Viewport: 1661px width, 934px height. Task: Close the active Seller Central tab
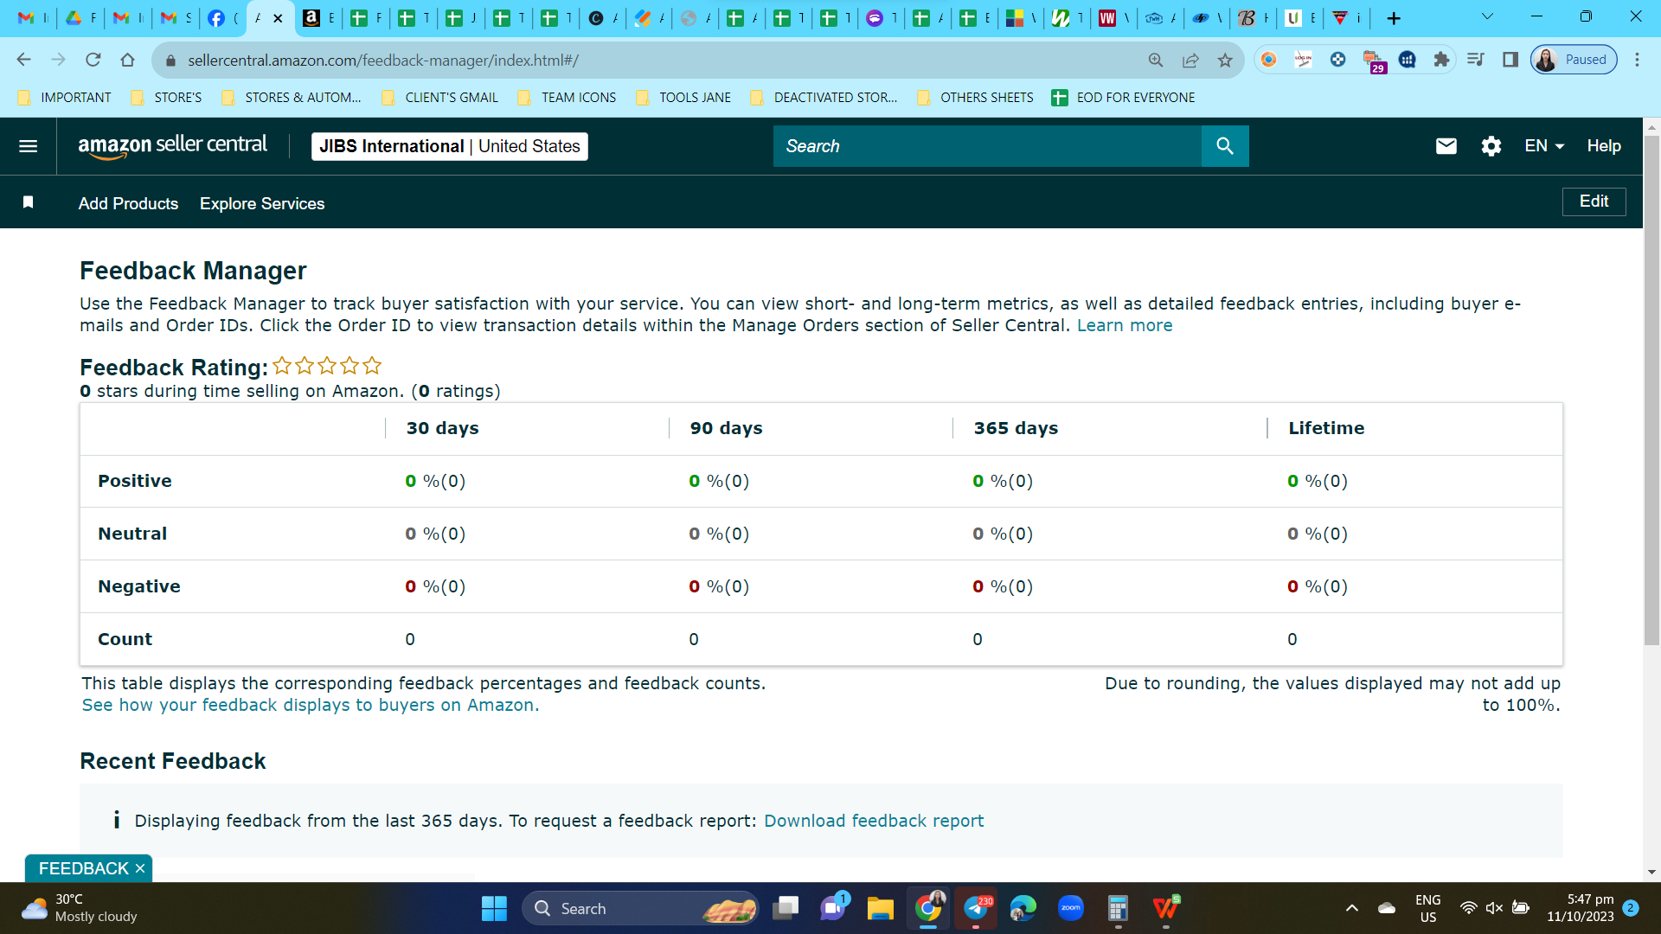(278, 18)
